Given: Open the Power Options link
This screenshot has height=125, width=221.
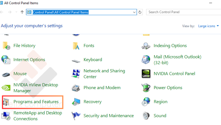Looking at the screenshot, I should coord(168,88).
